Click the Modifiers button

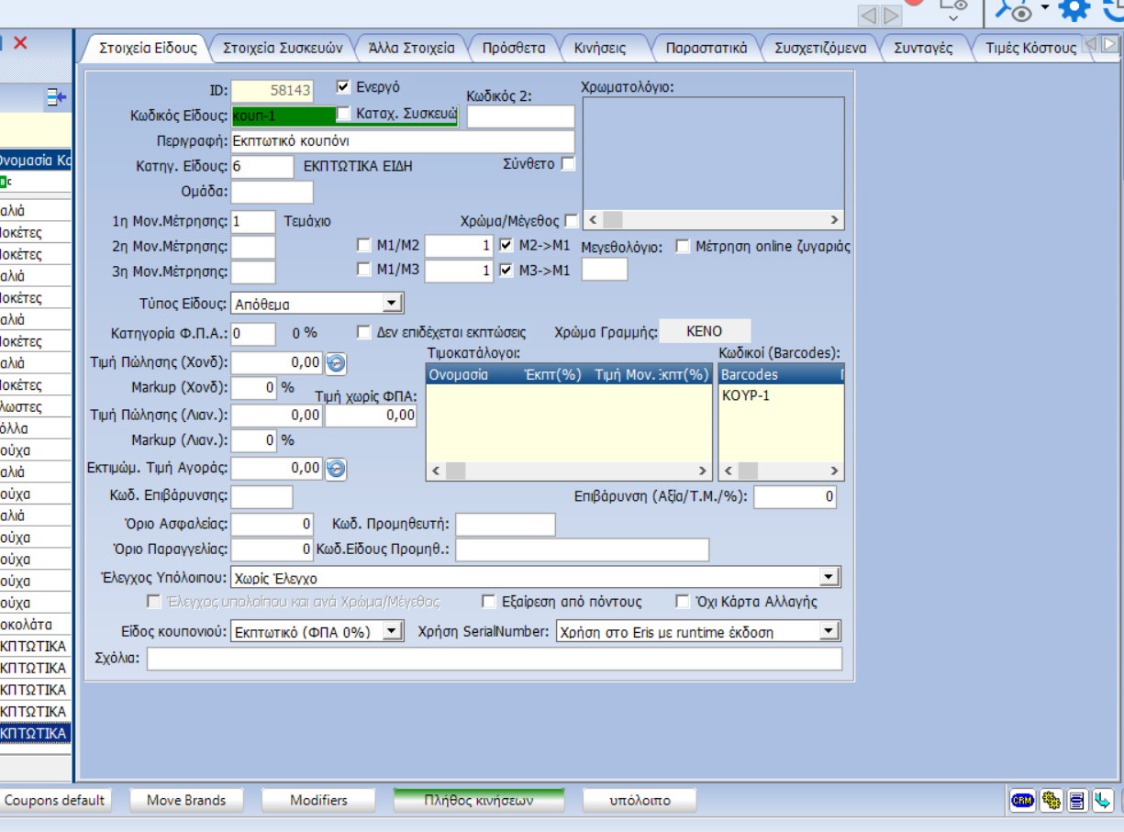coord(318,800)
